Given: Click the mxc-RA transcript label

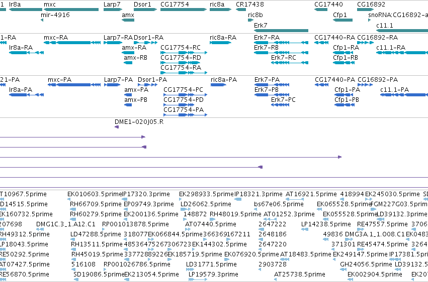Looking at the screenshot, I should [x=56, y=37].
